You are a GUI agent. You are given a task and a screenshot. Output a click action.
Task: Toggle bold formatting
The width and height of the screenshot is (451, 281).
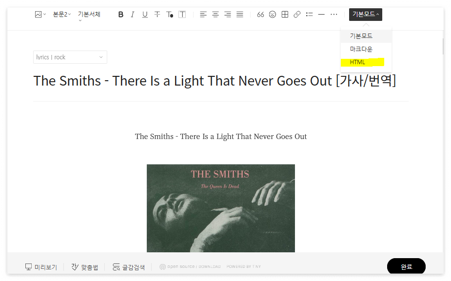tap(121, 14)
